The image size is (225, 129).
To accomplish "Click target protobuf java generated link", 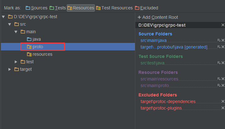I will [174, 47].
